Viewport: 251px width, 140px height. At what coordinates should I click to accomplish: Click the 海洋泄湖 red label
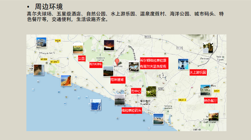[x=118, y=80]
